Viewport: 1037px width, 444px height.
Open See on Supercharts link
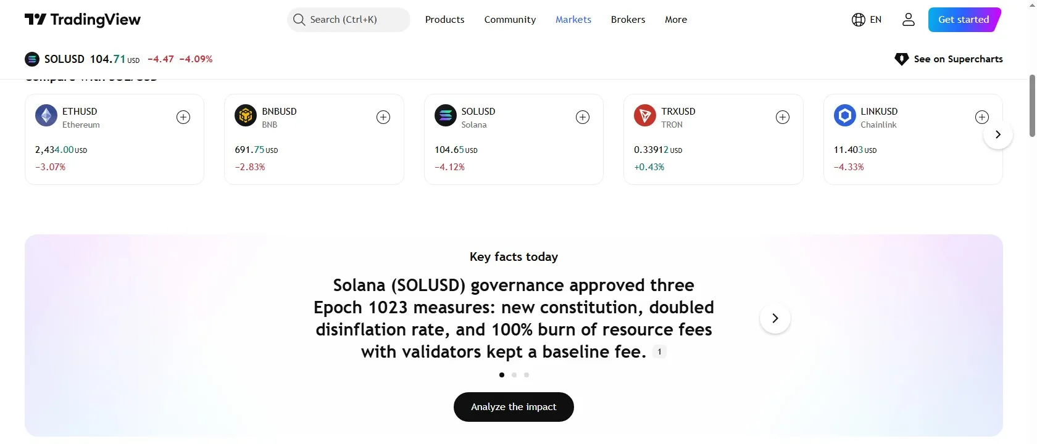949,59
